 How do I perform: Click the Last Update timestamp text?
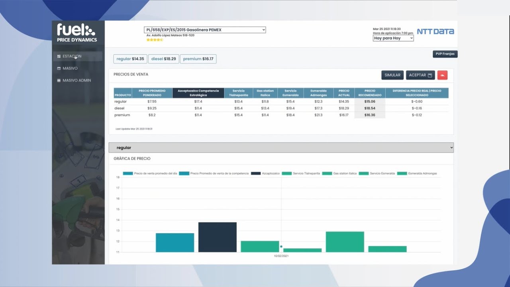pos(134,129)
